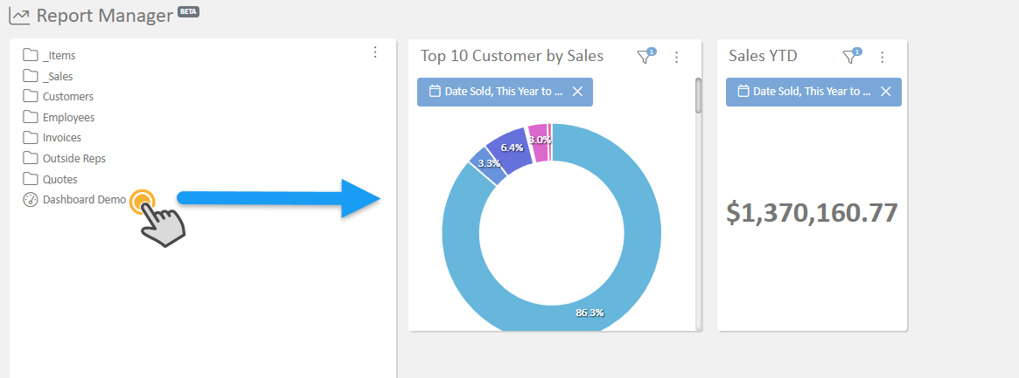Click Date Sold filter chip in Top 10 Customer
Screen dimensions: 1019x378
(494, 92)
